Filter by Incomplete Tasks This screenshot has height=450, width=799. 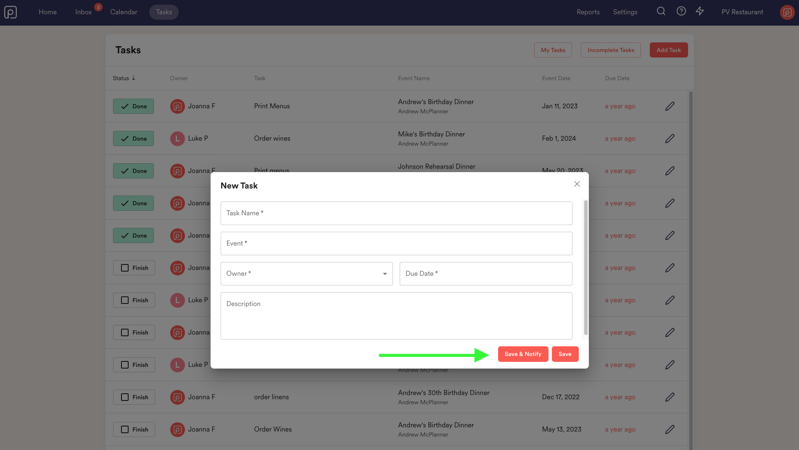[x=611, y=50]
